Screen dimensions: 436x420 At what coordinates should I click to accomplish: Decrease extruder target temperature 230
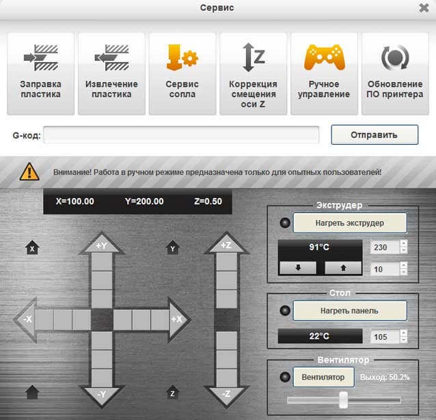tap(404, 251)
